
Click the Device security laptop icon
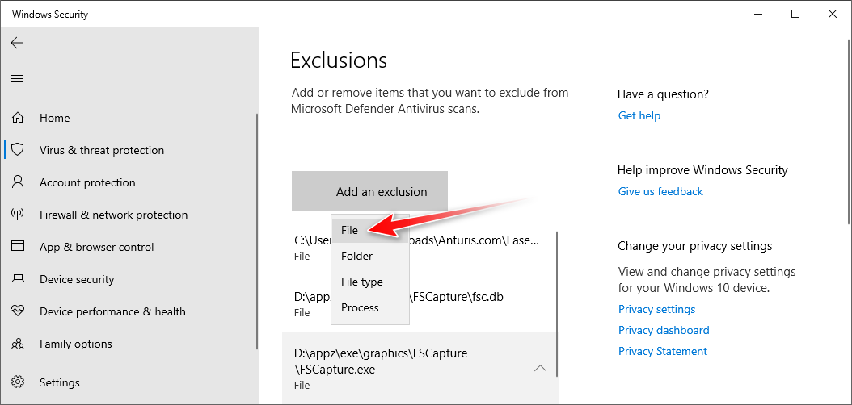[x=17, y=279]
